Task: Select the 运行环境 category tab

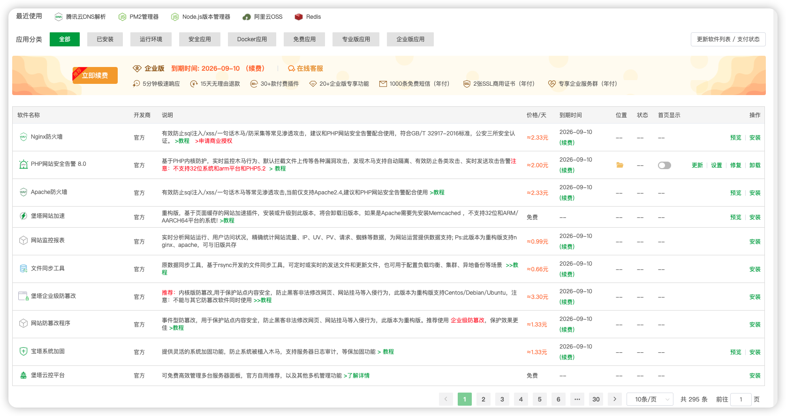Action: tap(151, 39)
